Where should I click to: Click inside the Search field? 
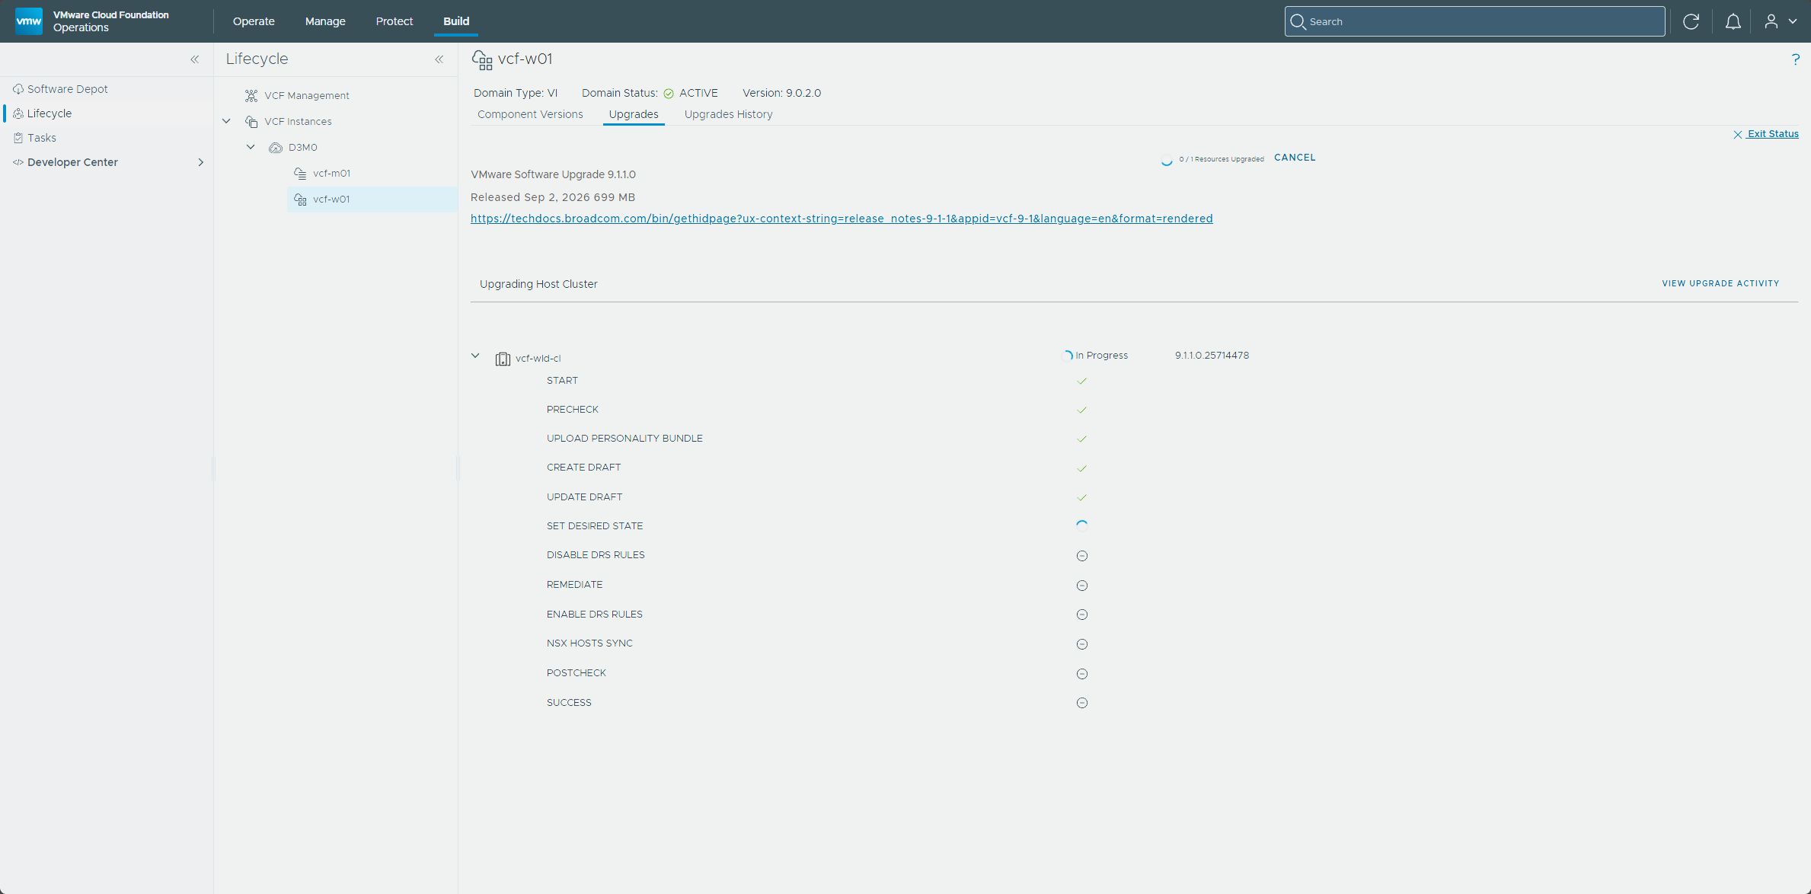pyautogui.click(x=1474, y=21)
